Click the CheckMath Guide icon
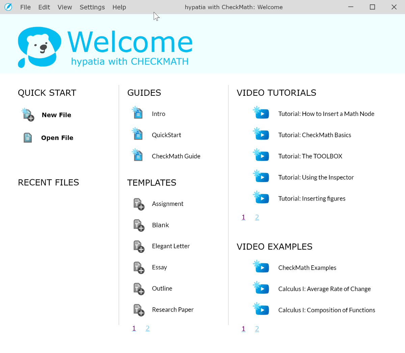Viewport: 405px width, 353px height. (x=137, y=155)
